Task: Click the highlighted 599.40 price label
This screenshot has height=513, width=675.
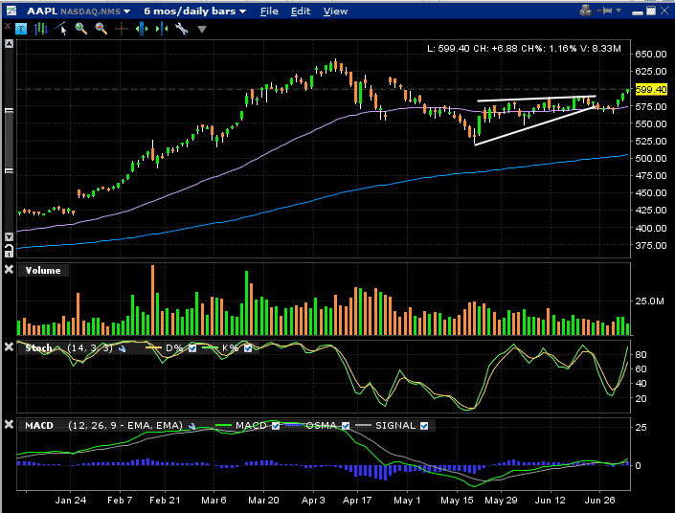Action: click(651, 90)
